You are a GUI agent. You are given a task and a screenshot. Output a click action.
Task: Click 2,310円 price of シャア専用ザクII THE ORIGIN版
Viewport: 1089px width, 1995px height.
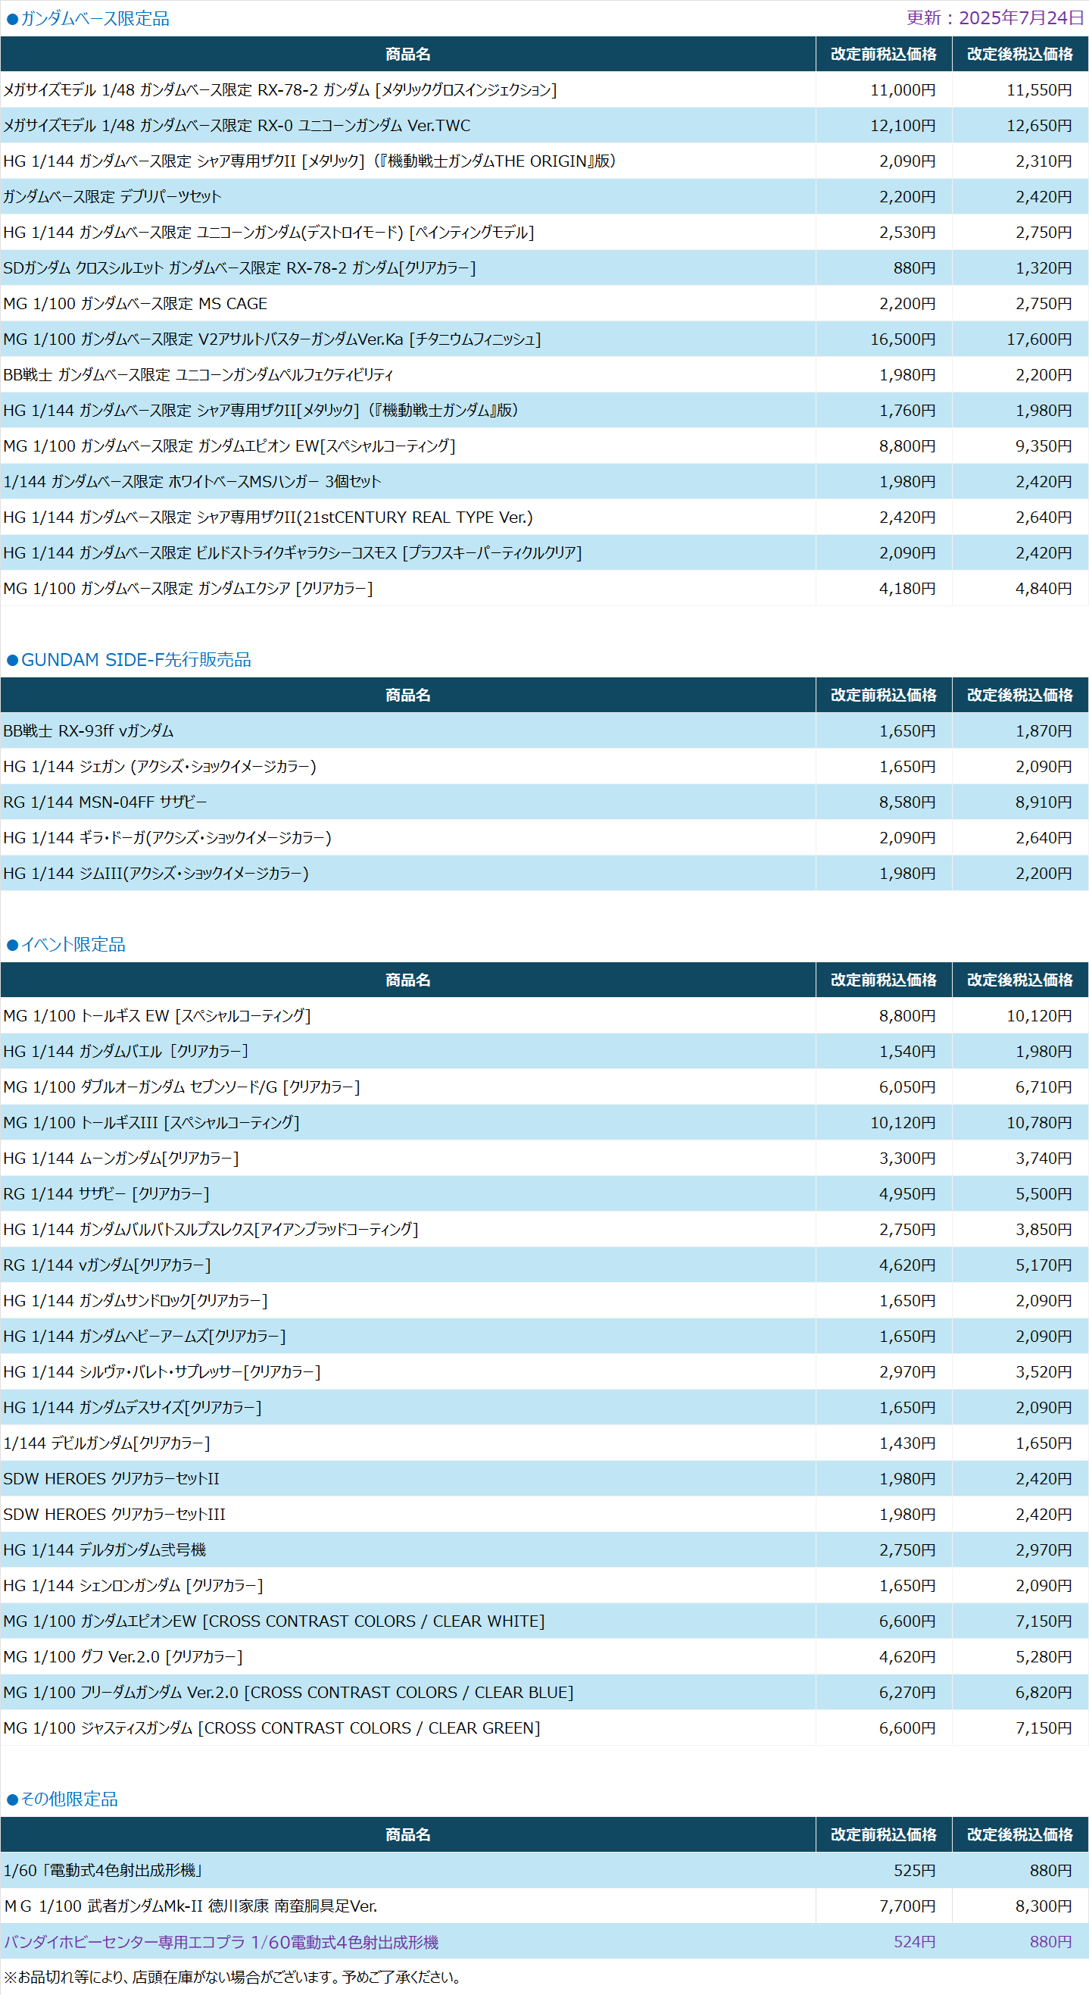[1044, 161]
